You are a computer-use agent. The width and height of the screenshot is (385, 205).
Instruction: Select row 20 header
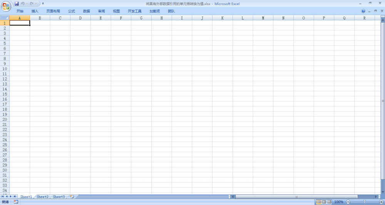click(5, 119)
